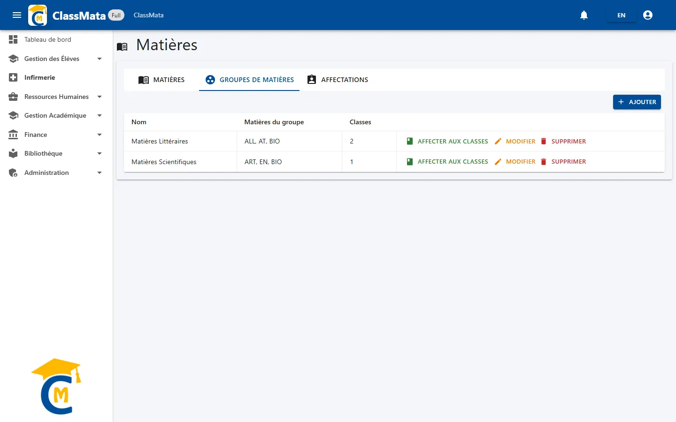Click the Classes column header
The image size is (676, 422).
[361, 122]
